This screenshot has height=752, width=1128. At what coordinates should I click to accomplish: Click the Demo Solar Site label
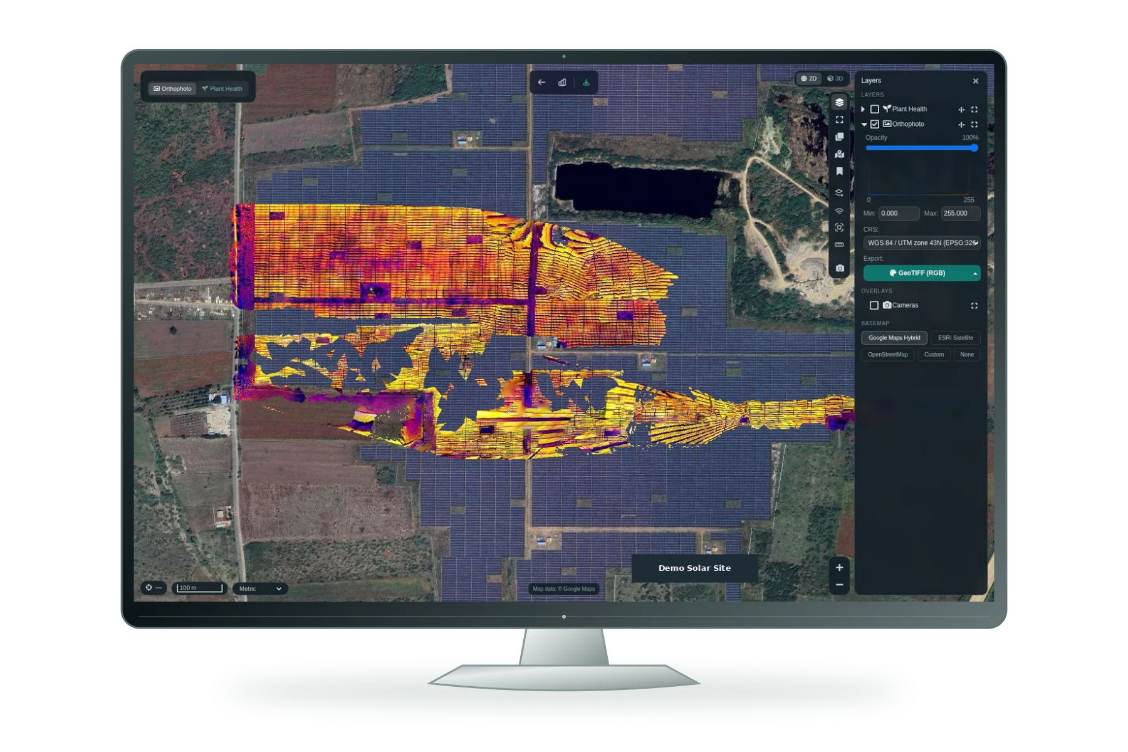pos(694,568)
